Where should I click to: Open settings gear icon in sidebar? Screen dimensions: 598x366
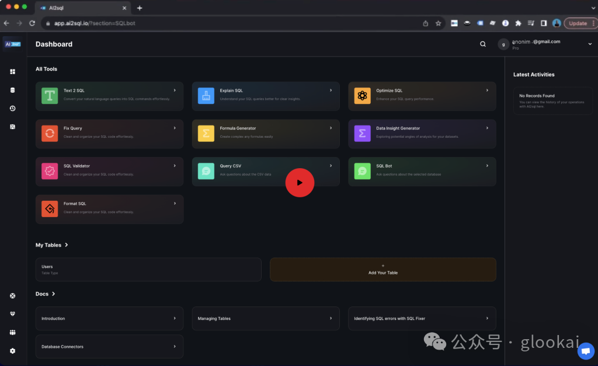[13, 351]
